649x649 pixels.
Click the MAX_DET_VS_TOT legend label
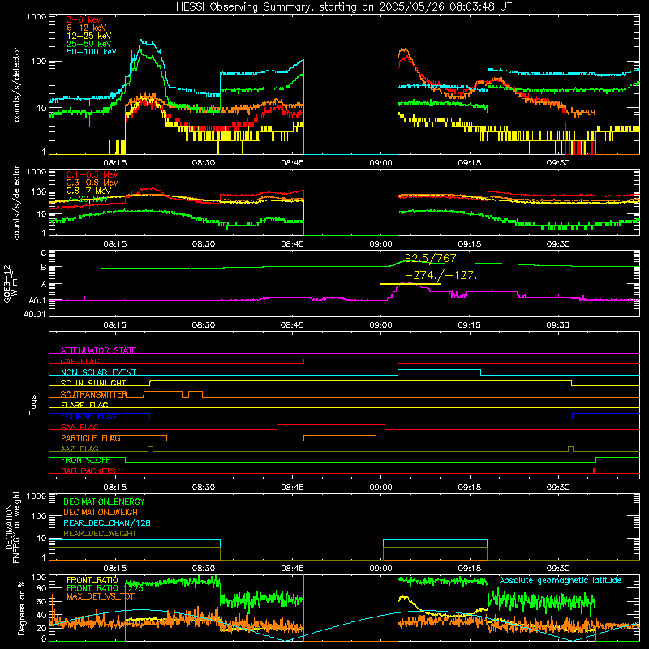pos(100,596)
